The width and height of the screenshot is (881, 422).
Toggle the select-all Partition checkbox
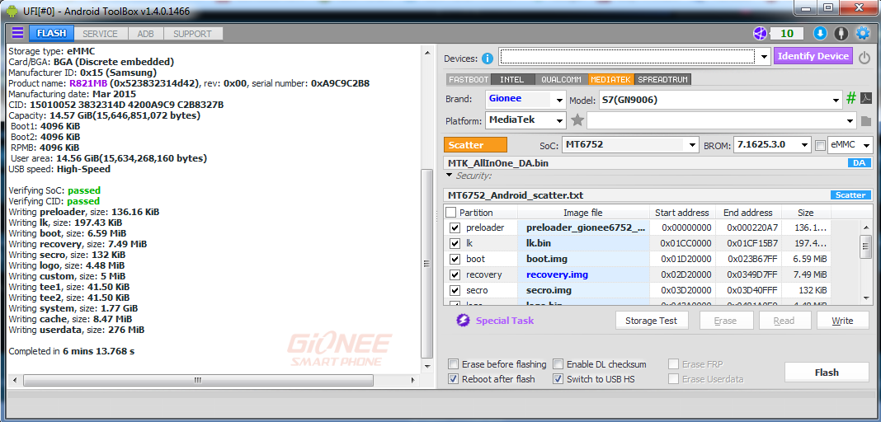coord(450,213)
